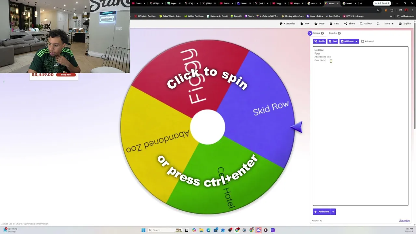
Task: Show hidden bookmarks with the overflow chevron
Action: pos(391,16)
